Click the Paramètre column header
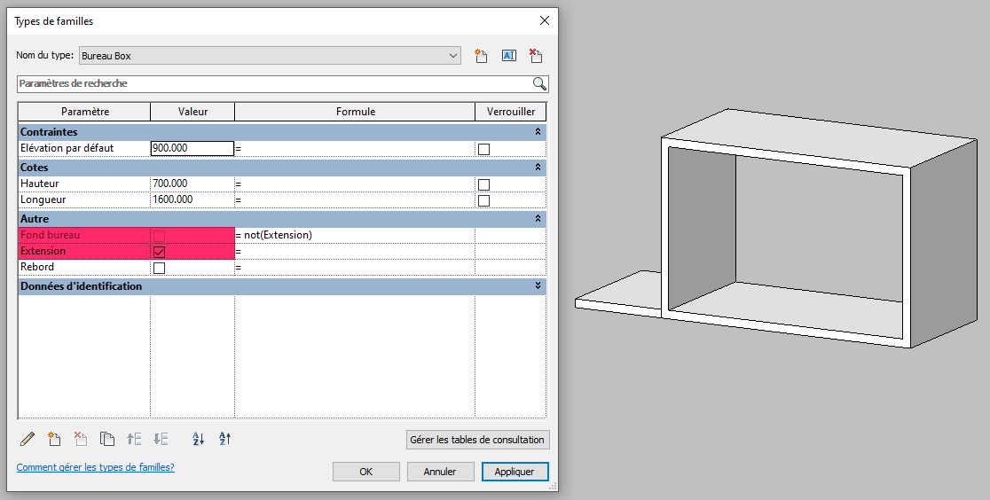Image resolution: width=990 pixels, height=500 pixels. coord(84,112)
